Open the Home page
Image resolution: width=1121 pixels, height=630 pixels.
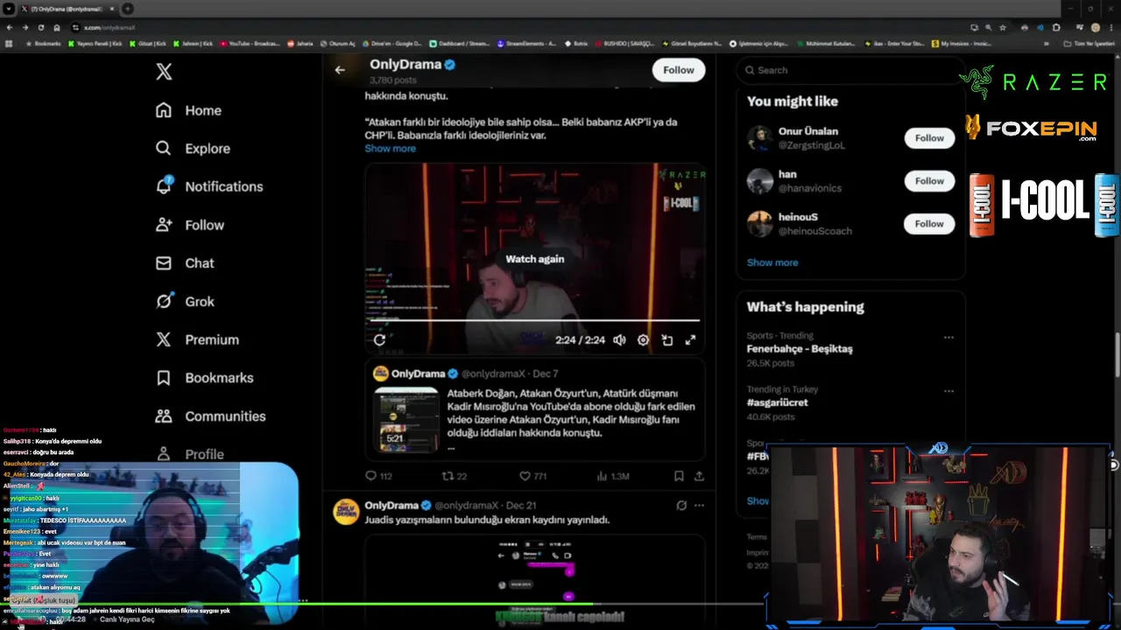pyautogui.click(x=188, y=110)
